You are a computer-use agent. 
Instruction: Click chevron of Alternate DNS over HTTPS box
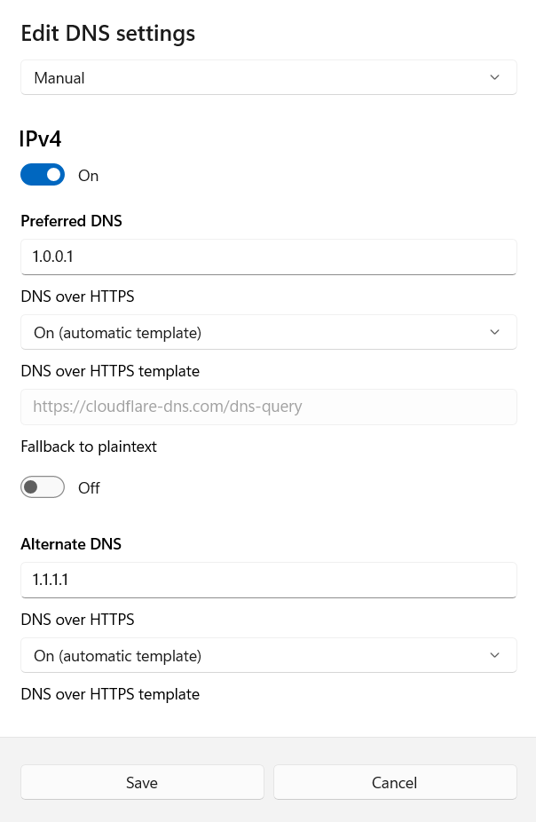[494, 656]
